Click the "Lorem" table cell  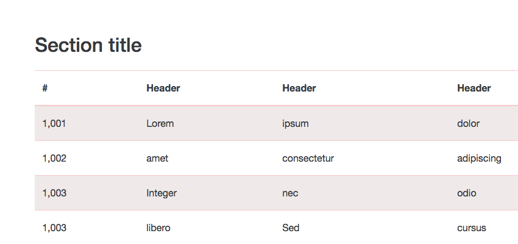160,123
